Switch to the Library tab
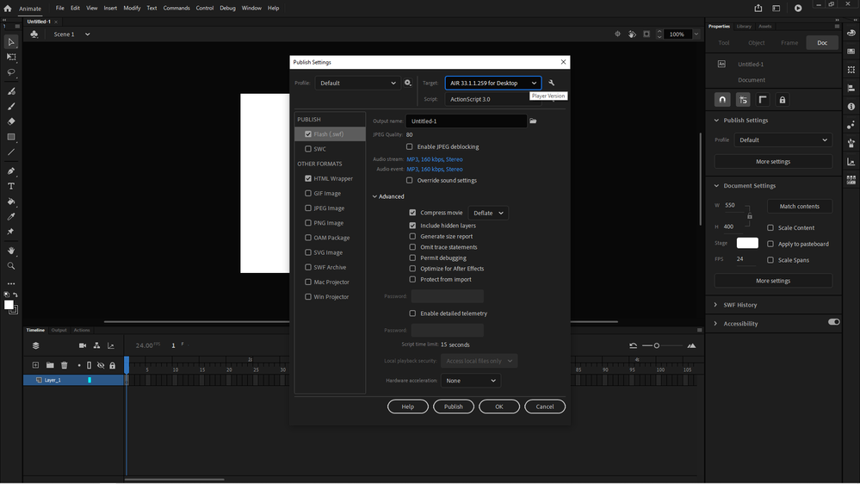The image size is (860, 484). [x=744, y=27]
